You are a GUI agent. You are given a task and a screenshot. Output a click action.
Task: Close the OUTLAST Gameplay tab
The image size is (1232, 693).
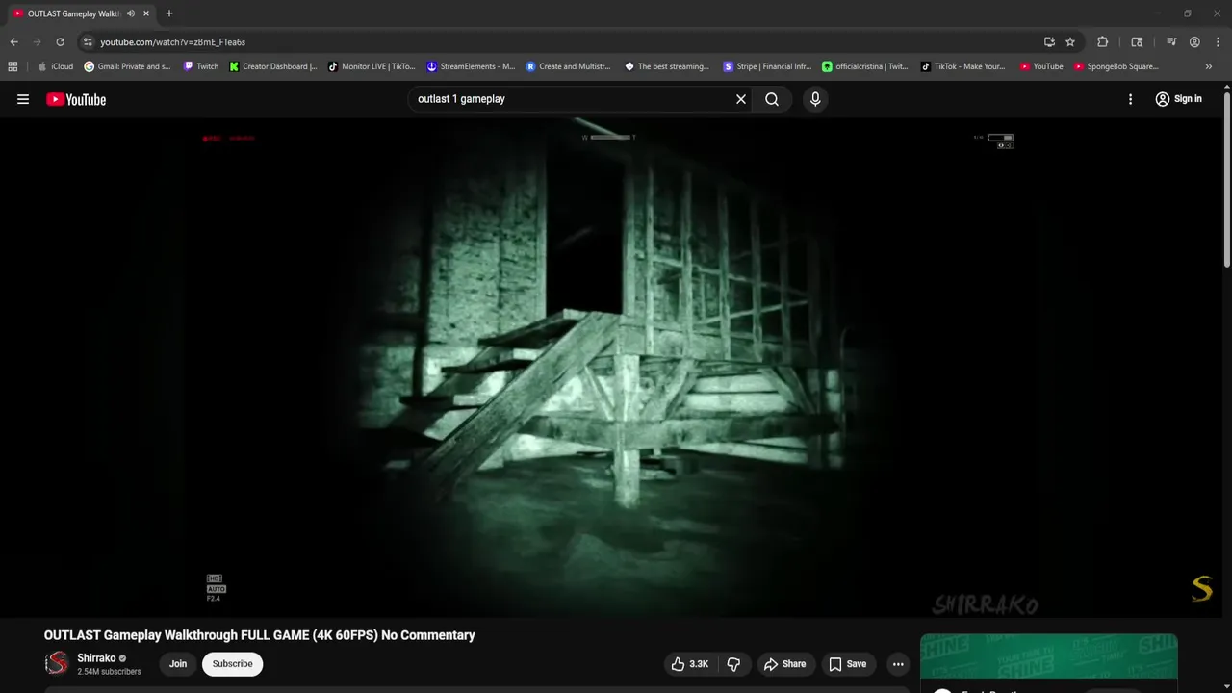coord(146,13)
